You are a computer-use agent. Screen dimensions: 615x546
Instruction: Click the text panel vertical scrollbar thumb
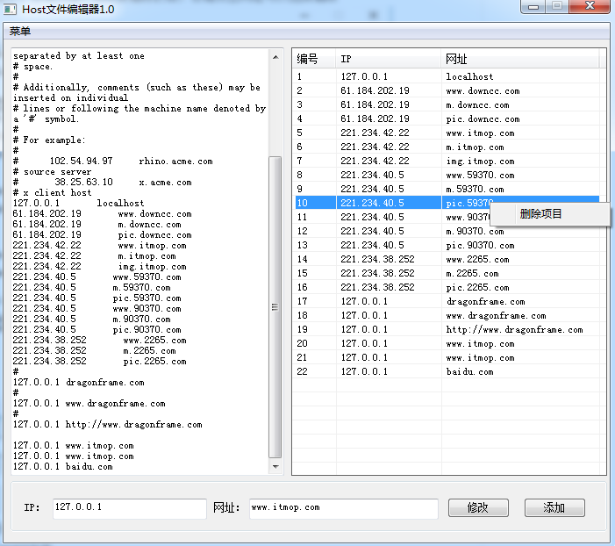click(x=275, y=307)
